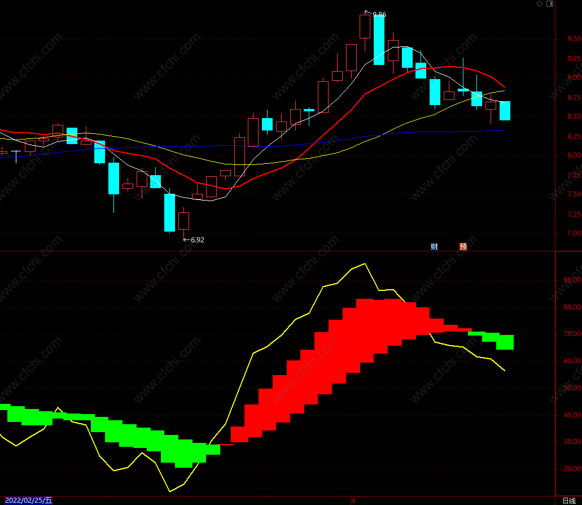Select the last cyan candle on the right
This screenshot has height=505, width=582.
(505, 111)
